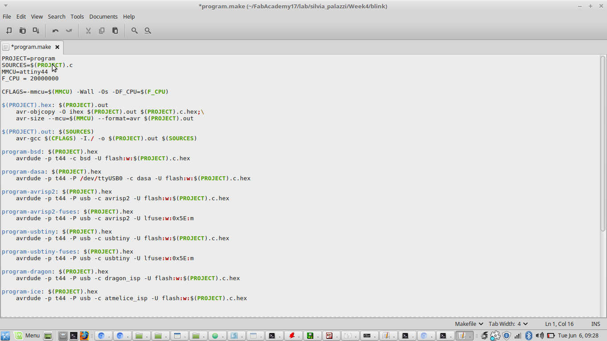Viewport: 607px width, 341px height.
Task: Open the View menu
Action: pyautogui.click(x=37, y=16)
